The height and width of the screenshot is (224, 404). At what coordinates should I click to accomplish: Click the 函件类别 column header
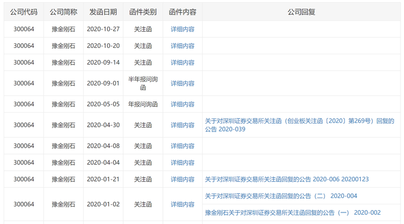pos(143,12)
